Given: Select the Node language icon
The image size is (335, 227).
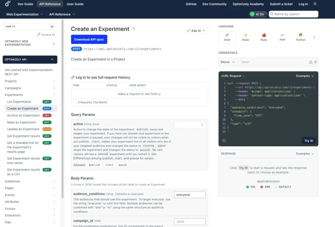Looking at the screenshot, I should (x=245, y=37).
